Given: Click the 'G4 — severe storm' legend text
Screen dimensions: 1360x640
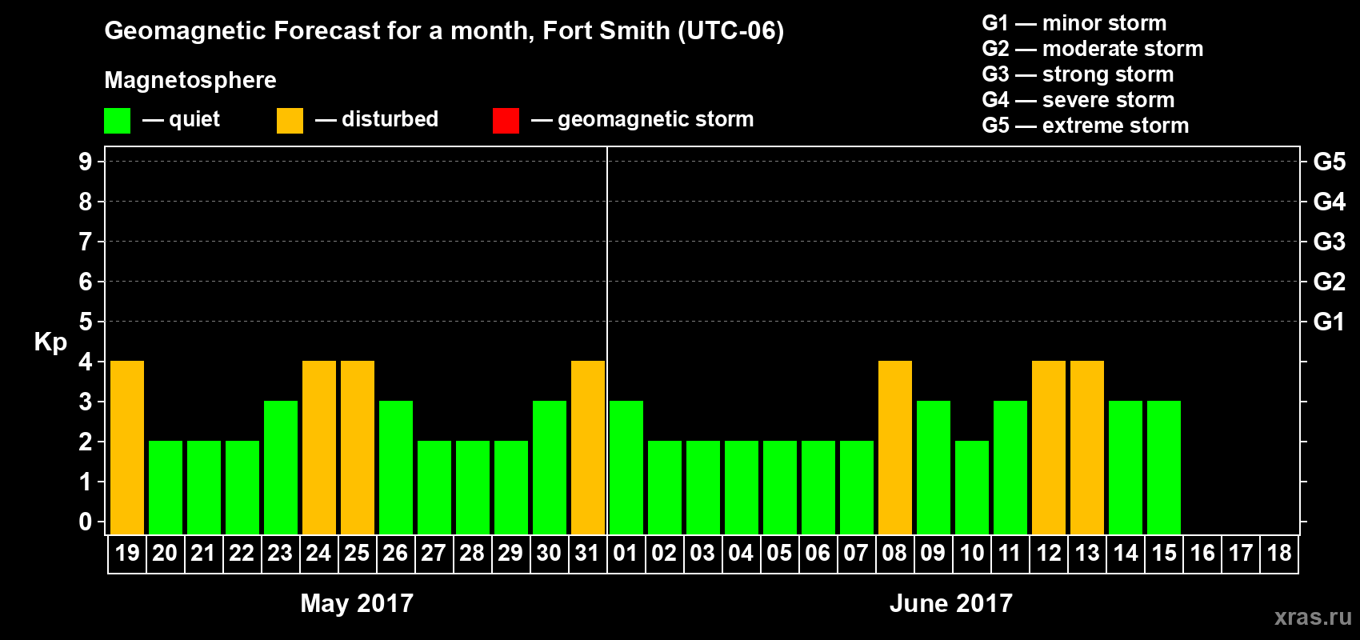Looking at the screenshot, I should pyautogui.click(x=1078, y=100).
